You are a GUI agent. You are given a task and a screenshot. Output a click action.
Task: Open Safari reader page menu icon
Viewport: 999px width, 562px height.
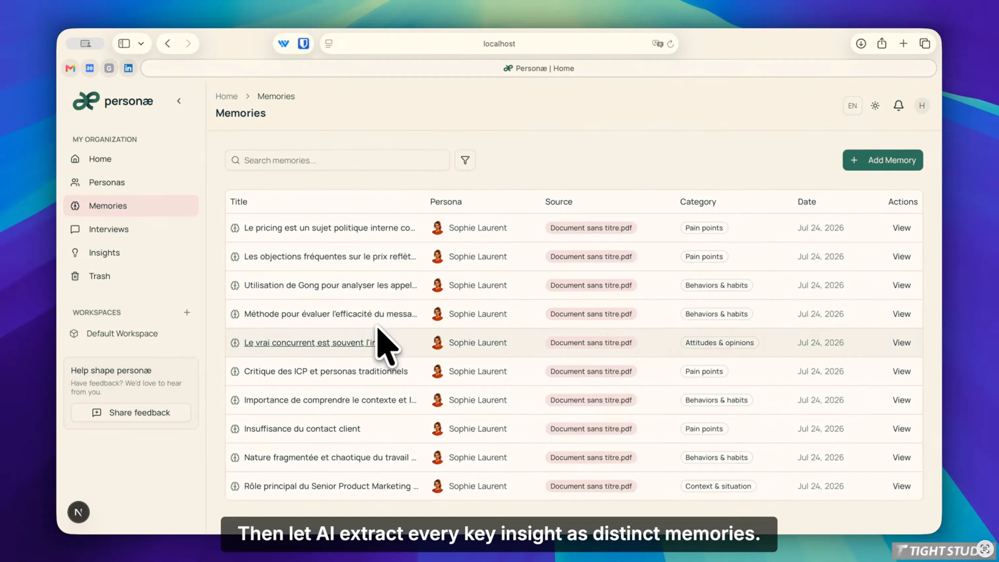(x=329, y=43)
